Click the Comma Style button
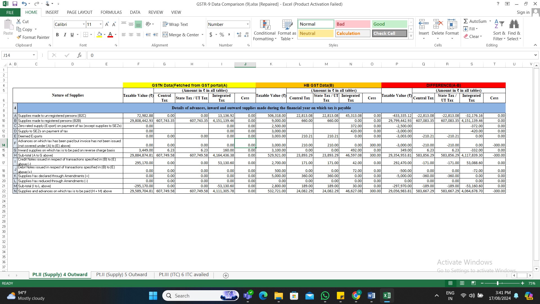Image resolution: width=540 pixels, height=304 pixels. click(229, 35)
